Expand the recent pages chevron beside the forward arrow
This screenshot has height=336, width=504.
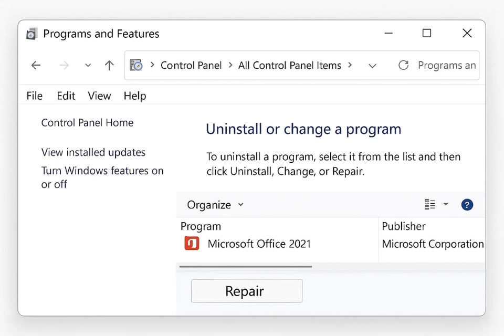pyautogui.click(x=88, y=65)
